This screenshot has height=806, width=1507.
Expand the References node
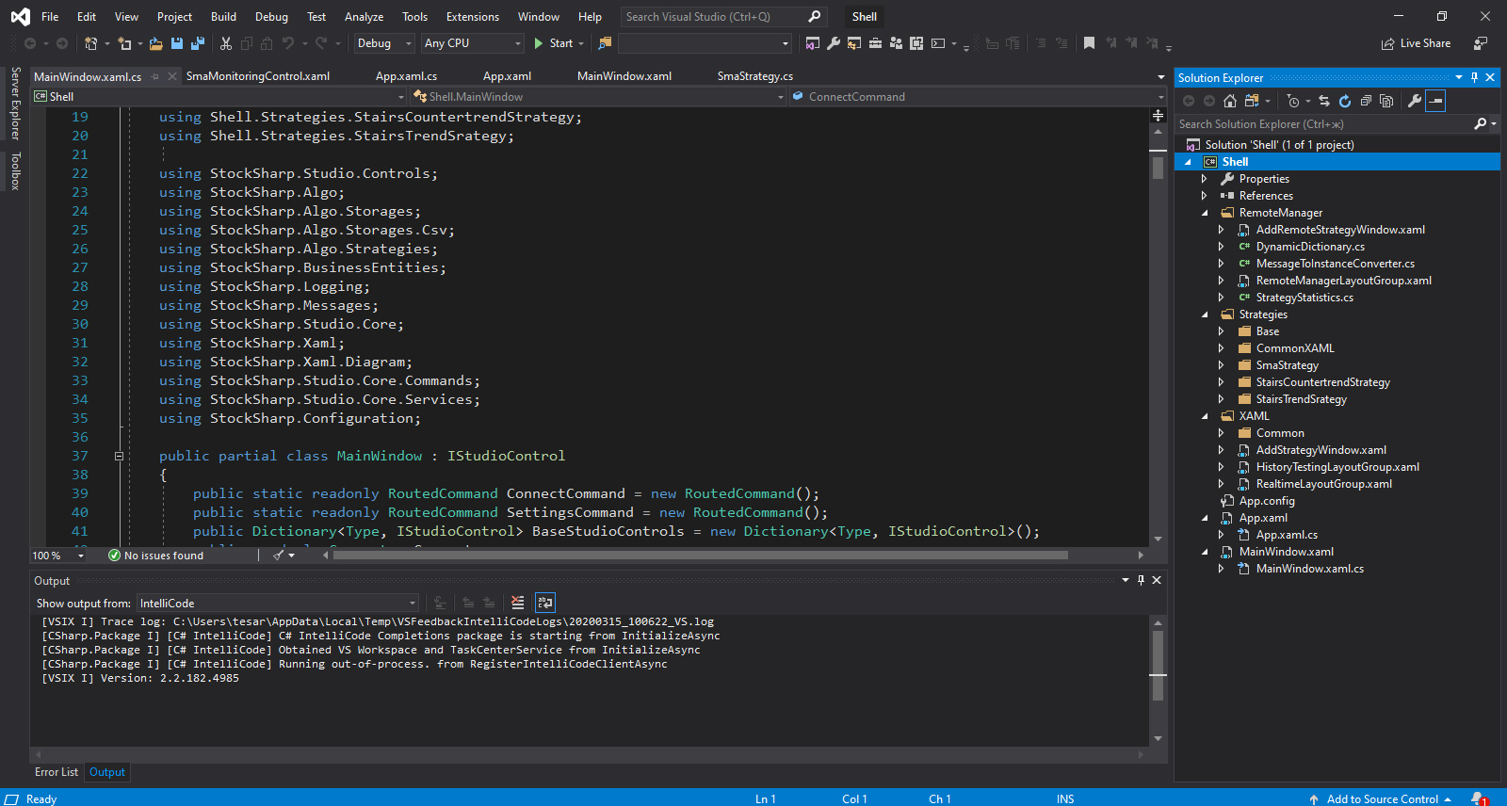pos(1205,196)
